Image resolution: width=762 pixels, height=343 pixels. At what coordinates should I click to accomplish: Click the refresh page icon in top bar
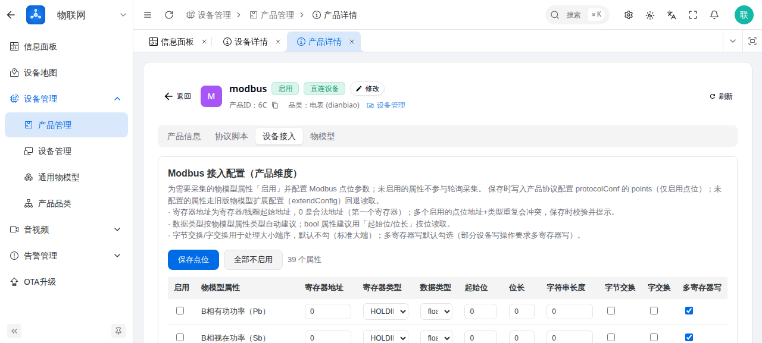tap(169, 15)
